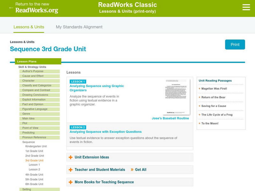Open Analyzing Sequence with Exception Questions lesson
The image size is (255, 191).
point(106,132)
